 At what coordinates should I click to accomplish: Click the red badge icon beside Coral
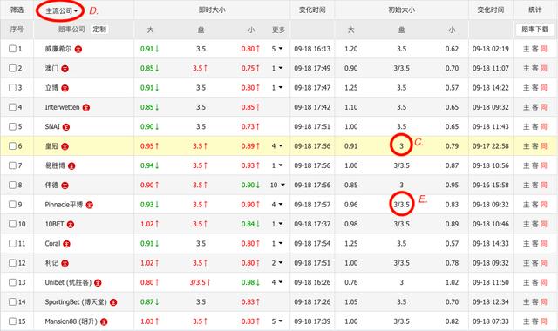click(x=66, y=244)
